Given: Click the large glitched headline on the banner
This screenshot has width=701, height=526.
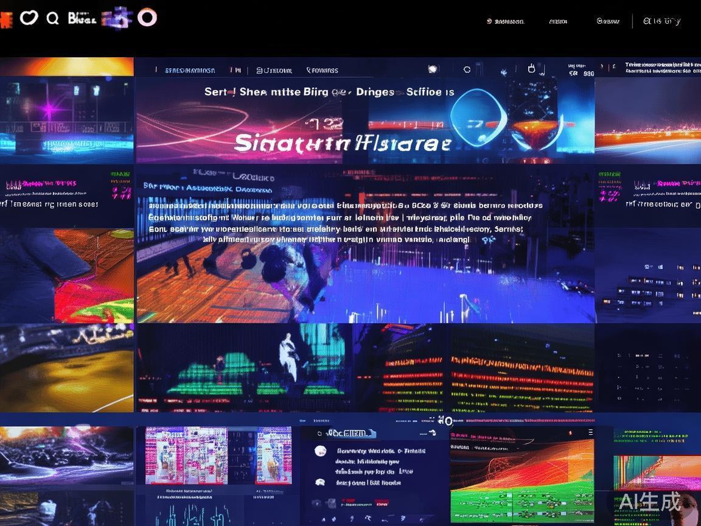Looking at the screenshot, I should pos(343,143).
